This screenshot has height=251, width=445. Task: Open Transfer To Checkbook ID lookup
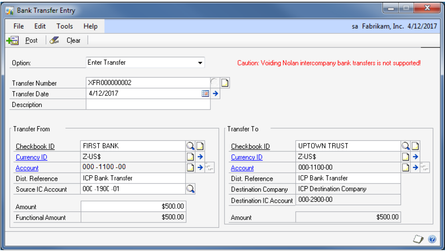click(x=405, y=146)
